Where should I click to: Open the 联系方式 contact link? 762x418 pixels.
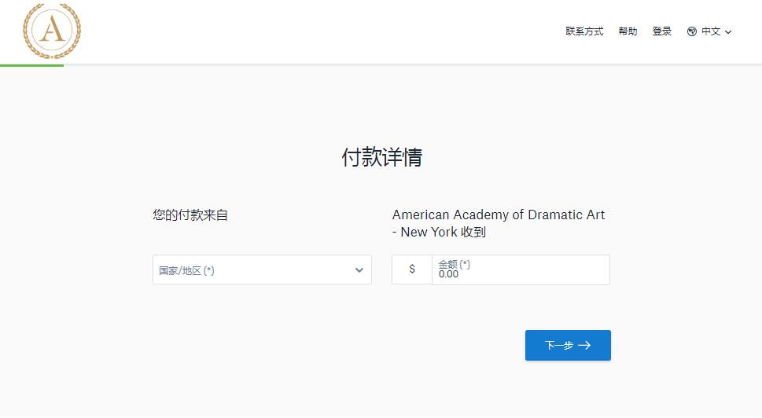(584, 31)
